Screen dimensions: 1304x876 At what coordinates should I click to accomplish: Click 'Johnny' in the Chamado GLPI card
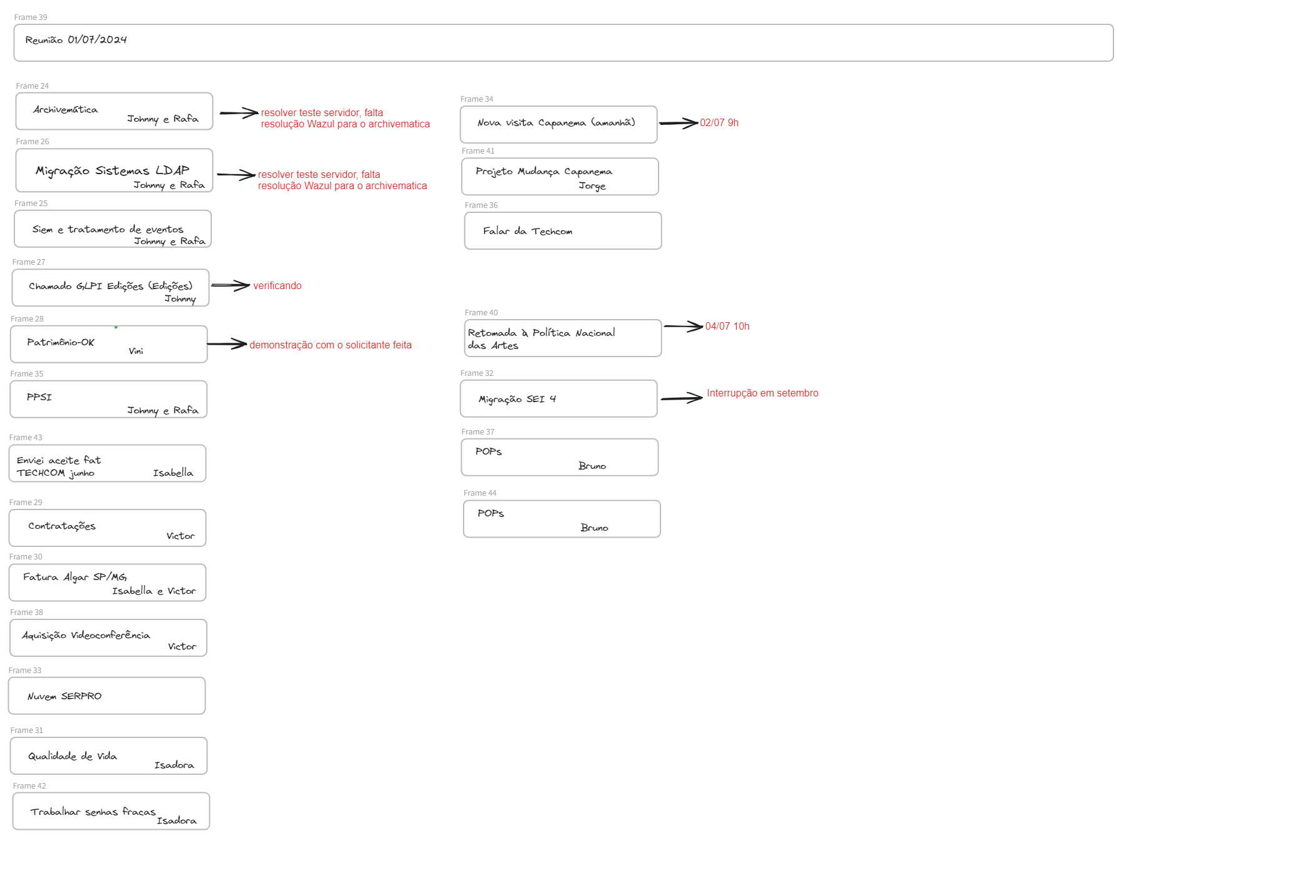pos(180,299)
